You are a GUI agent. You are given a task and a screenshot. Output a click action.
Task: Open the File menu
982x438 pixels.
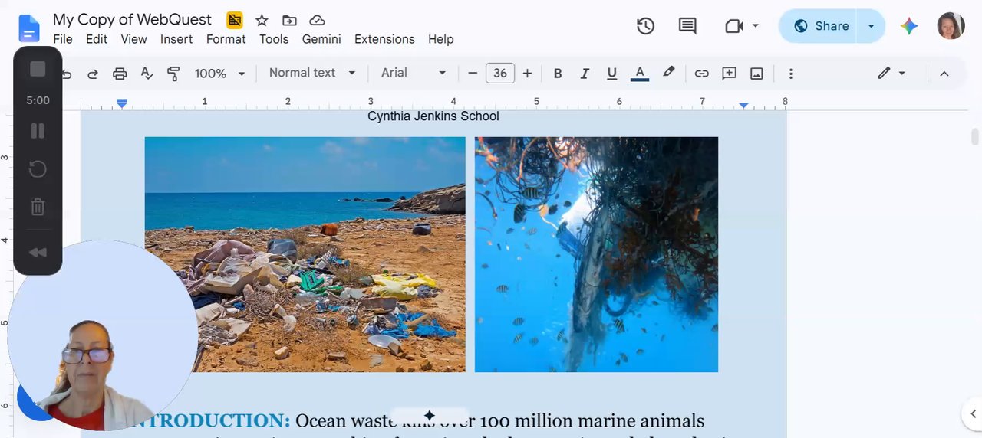coord(63,39)
